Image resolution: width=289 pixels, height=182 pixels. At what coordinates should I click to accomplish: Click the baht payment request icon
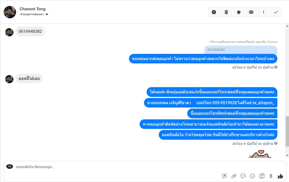point(271,176)
